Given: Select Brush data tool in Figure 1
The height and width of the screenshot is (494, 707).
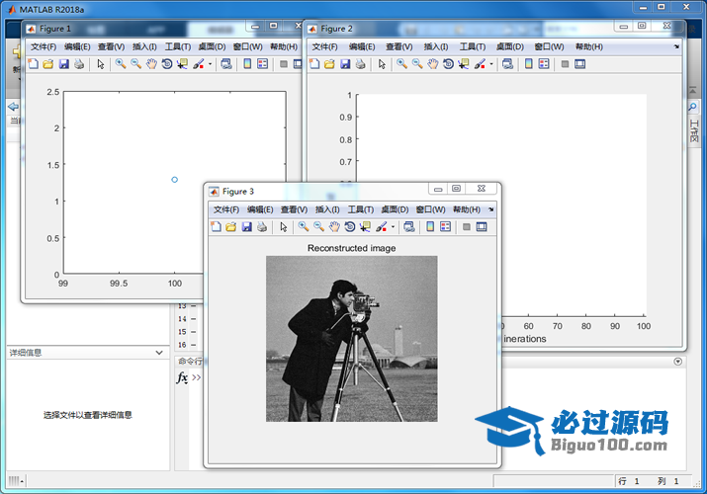Looking at the screenshot, I should coord(199,64).
